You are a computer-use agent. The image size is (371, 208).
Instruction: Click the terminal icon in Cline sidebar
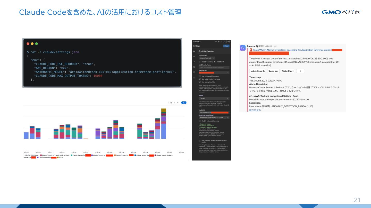[x=194, y=72]
